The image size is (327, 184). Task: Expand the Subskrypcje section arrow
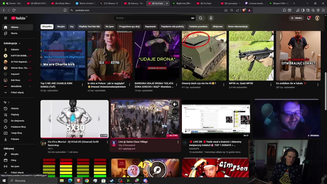tap(19, 43)
